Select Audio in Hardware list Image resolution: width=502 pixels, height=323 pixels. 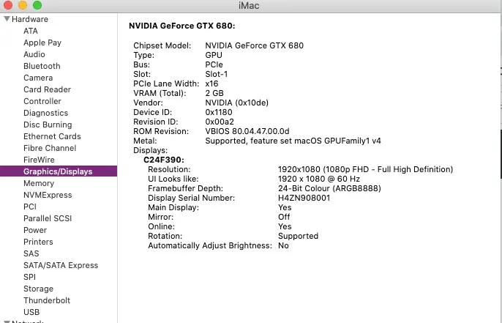coord(34,54)
